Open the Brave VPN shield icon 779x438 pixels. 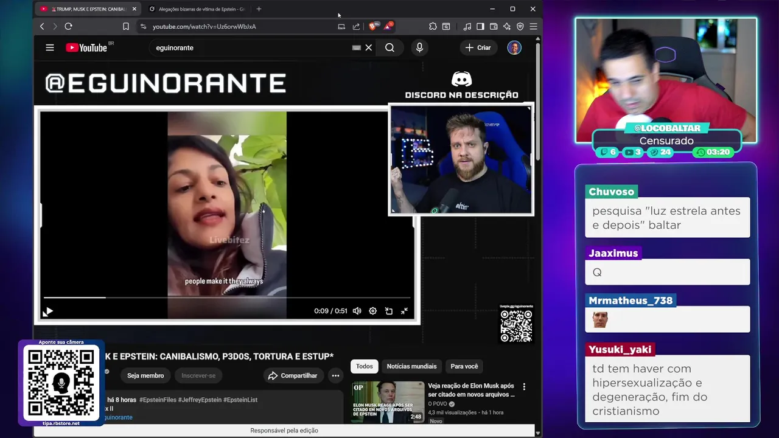[x=520, y=26]
